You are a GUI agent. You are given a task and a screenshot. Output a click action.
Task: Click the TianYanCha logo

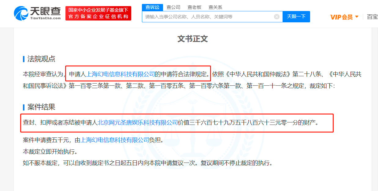(37, 13)
